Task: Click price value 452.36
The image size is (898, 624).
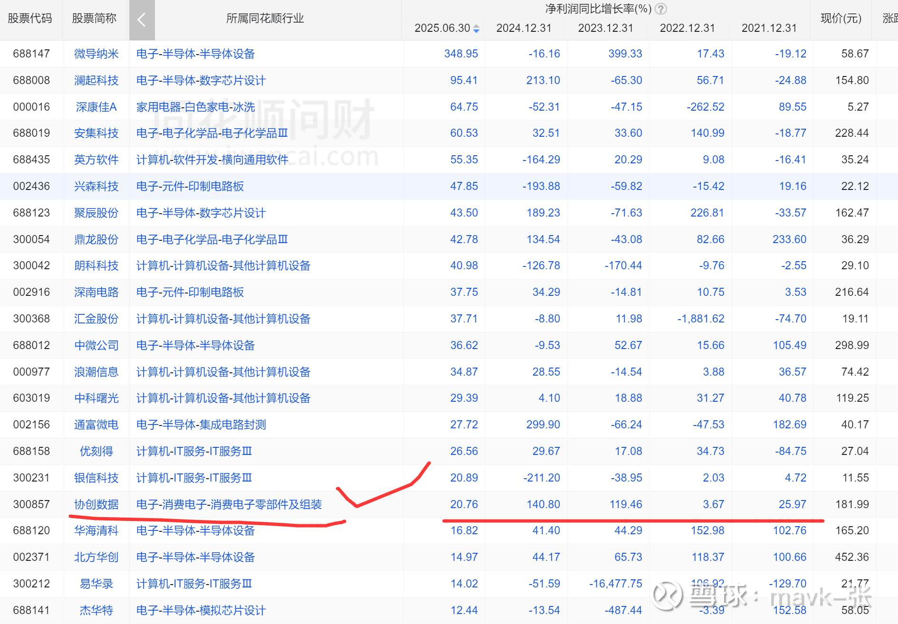Action: click(x=852, y=557)
